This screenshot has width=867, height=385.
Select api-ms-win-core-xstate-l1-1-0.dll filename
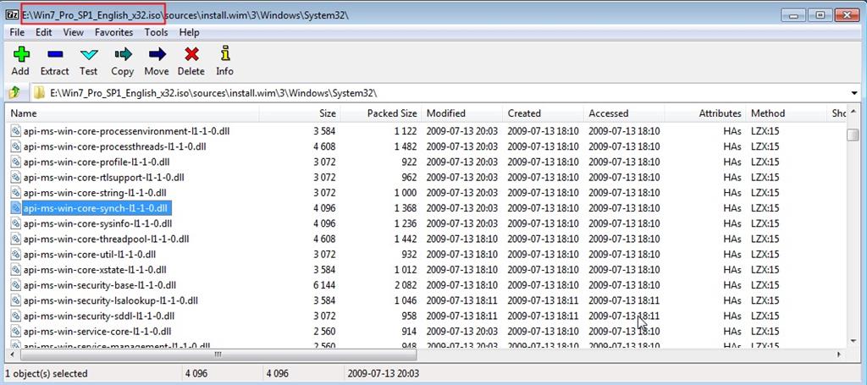95,270
